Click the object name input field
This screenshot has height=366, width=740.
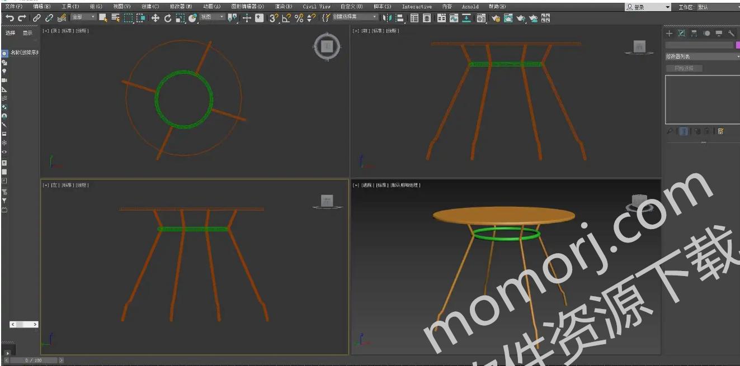point(699,45)
